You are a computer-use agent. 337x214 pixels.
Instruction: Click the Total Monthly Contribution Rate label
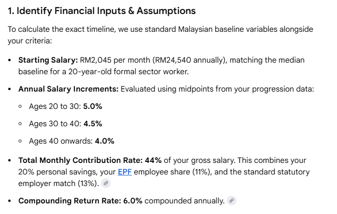[80, 160]
